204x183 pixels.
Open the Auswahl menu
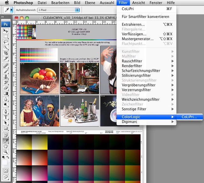click(107, 3)
